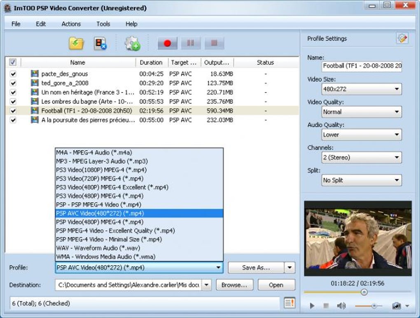Expand the Video Size dropdown
The width and height of the screenshot is (420, 318).
(x=362, y=89)
